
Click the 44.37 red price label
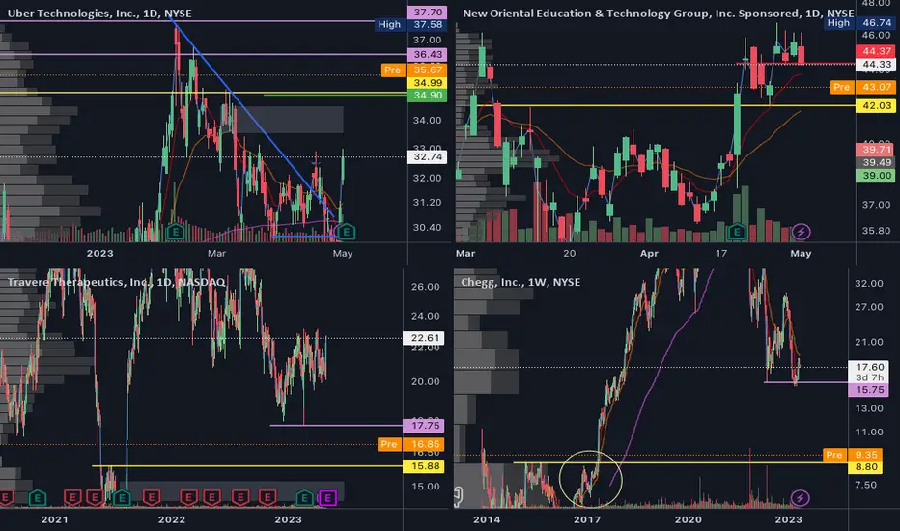pos(876,52)
